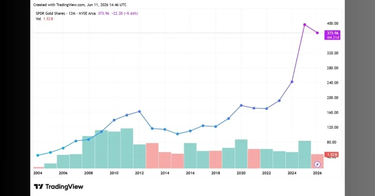
Task: Click the 2006 year label on the time axis
Action: (x=63, y=173)
